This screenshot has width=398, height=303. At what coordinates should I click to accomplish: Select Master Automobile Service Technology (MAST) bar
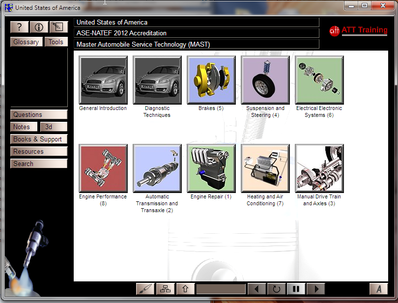coord(197,44)
